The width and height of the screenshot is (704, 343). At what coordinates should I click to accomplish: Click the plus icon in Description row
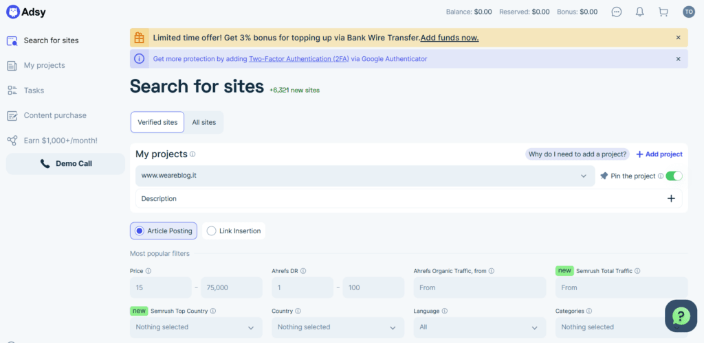[671, 198]
